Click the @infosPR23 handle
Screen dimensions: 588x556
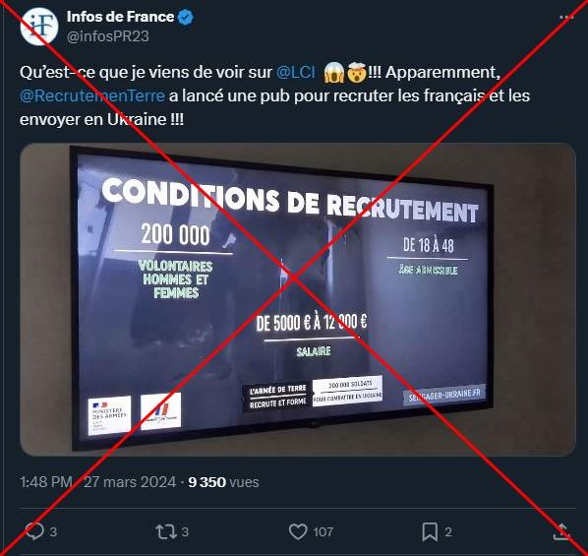tap(108, 36)
